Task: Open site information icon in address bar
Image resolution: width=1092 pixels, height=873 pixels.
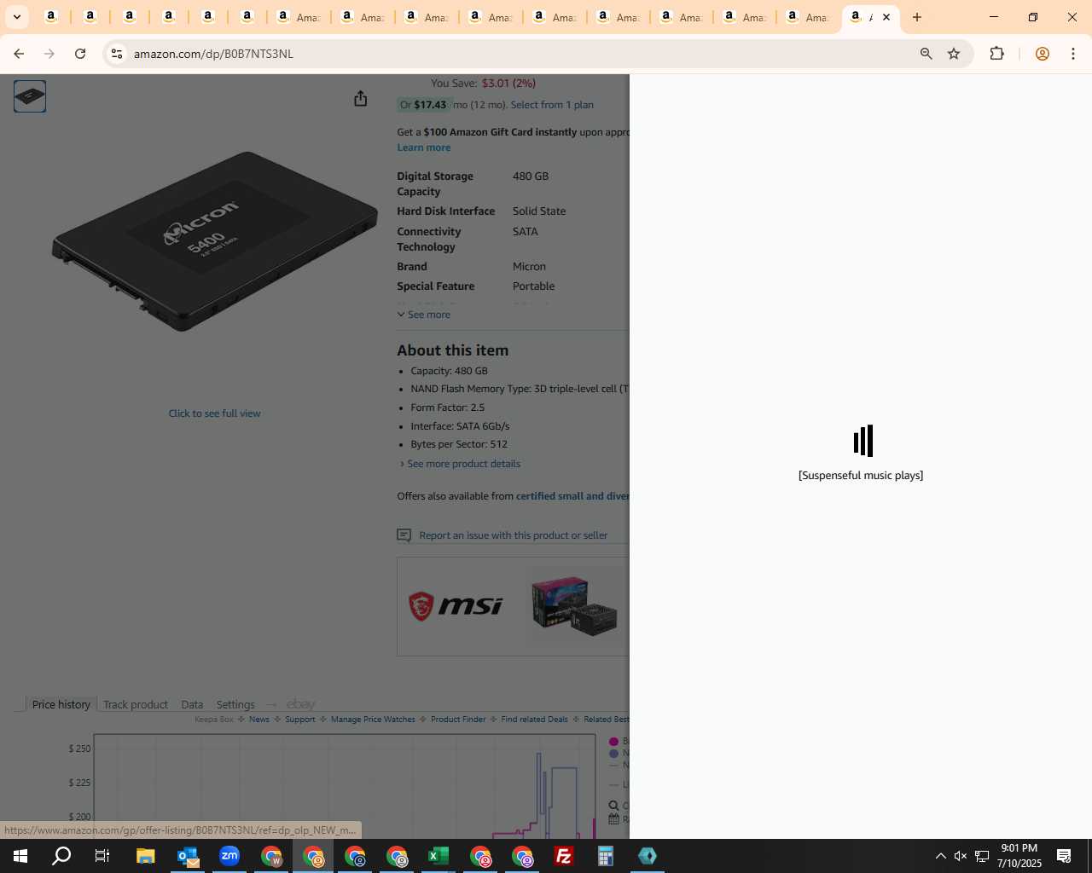Action: (117, 54)
